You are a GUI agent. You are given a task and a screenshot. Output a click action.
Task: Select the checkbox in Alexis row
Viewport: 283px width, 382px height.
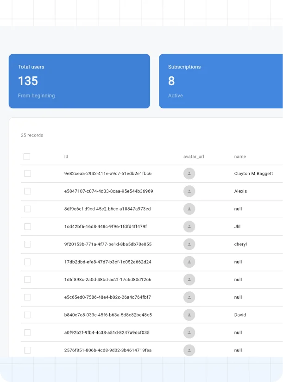point(27,191)
